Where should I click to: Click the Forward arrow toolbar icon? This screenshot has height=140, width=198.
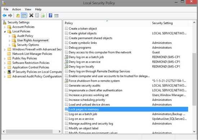click(x=10, y=16)
